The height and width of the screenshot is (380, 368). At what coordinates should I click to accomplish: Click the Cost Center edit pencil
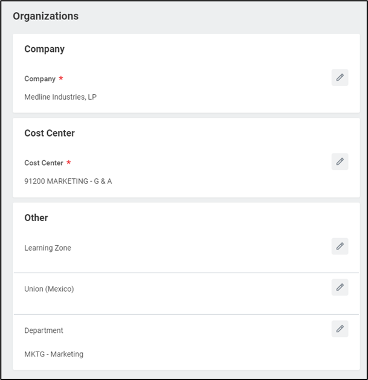(340, 161)
